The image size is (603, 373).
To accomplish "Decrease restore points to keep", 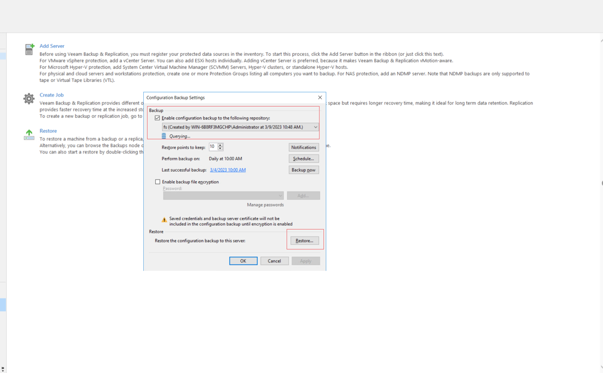I will pyautogui.click(x=221, y=149).
